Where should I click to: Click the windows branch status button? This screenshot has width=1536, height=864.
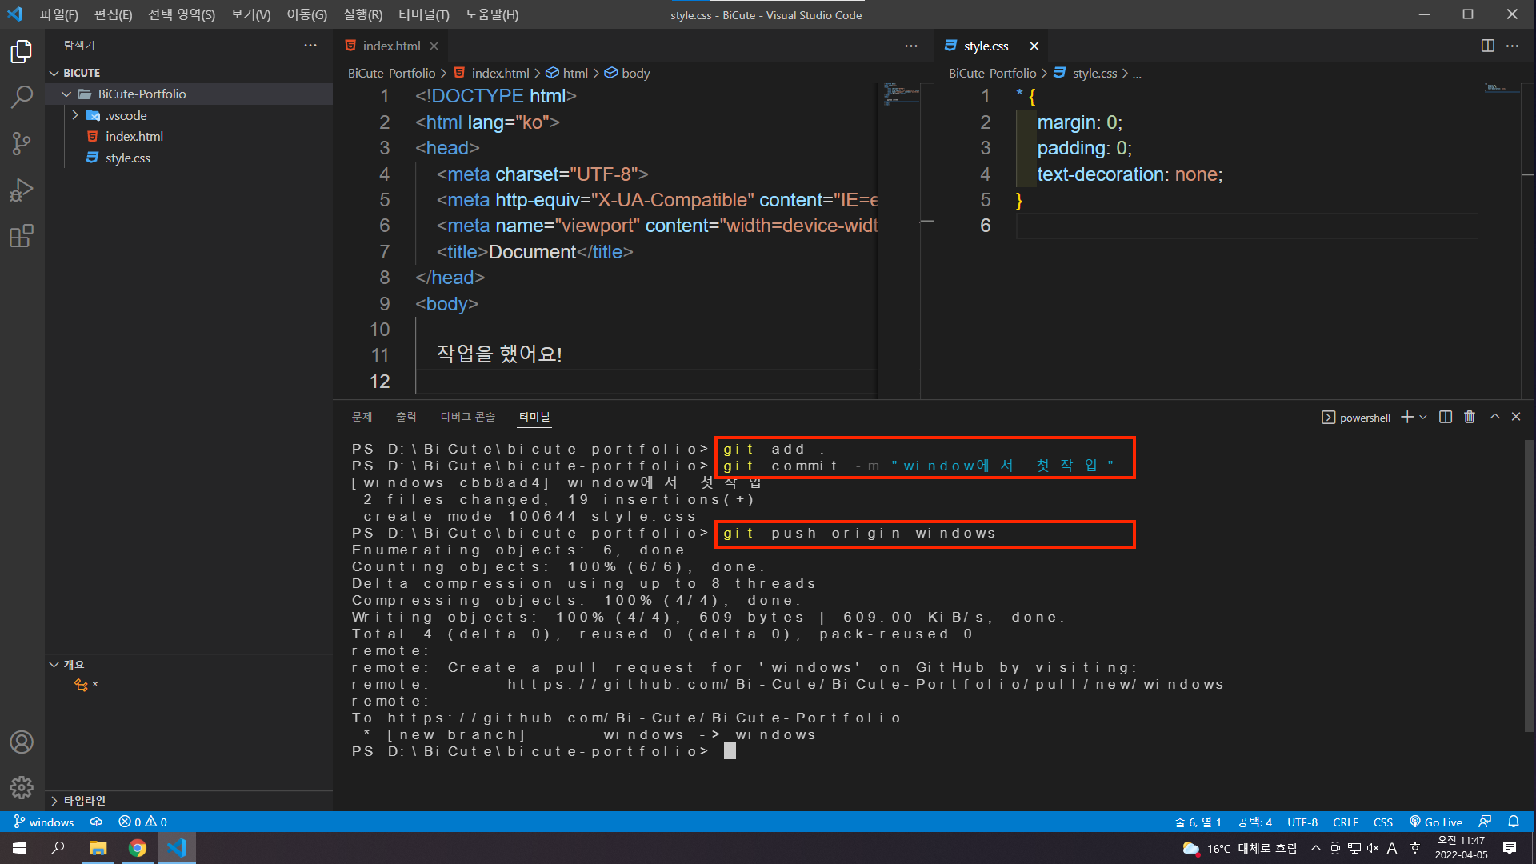coord(43,822)
